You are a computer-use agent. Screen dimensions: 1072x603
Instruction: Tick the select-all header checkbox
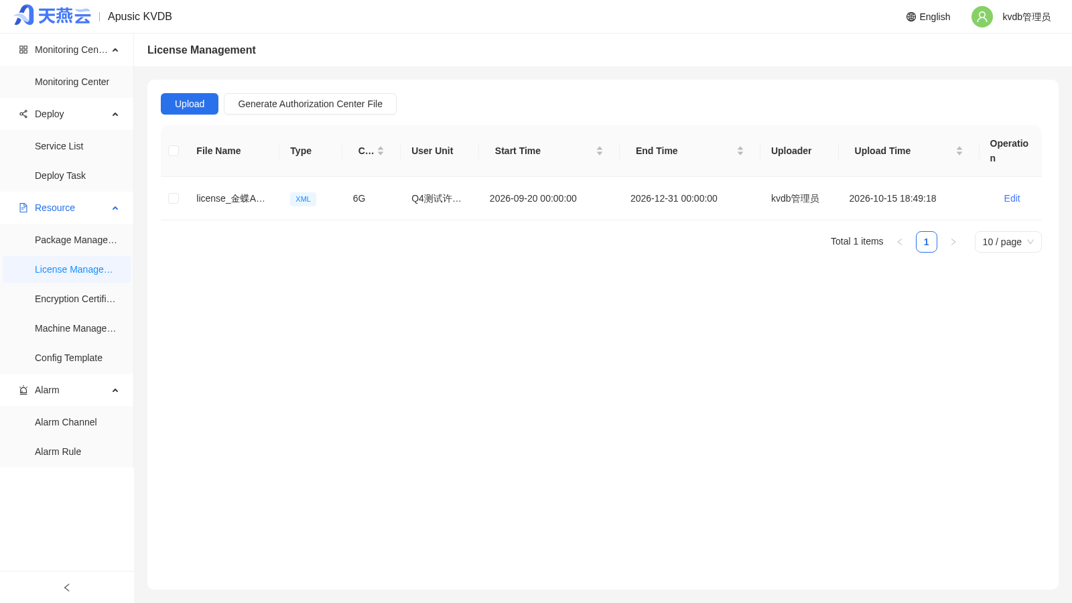coord(174,151)
